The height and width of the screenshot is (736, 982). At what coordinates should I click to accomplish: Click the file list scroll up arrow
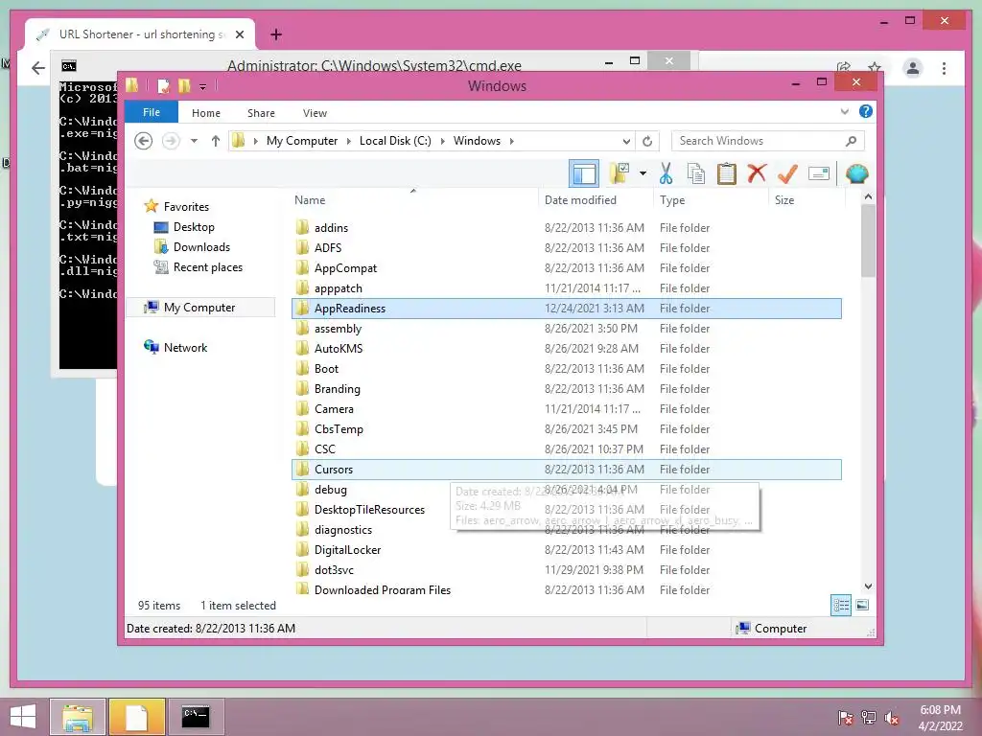point(868,197)
